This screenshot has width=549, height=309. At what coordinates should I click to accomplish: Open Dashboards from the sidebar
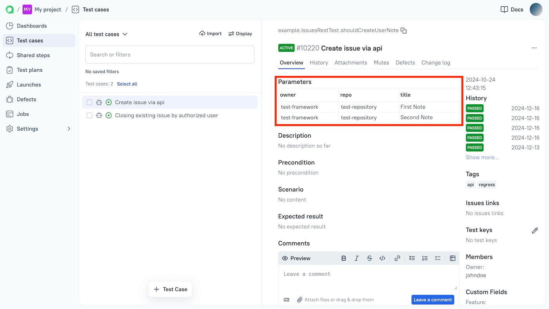pos(31,25)
